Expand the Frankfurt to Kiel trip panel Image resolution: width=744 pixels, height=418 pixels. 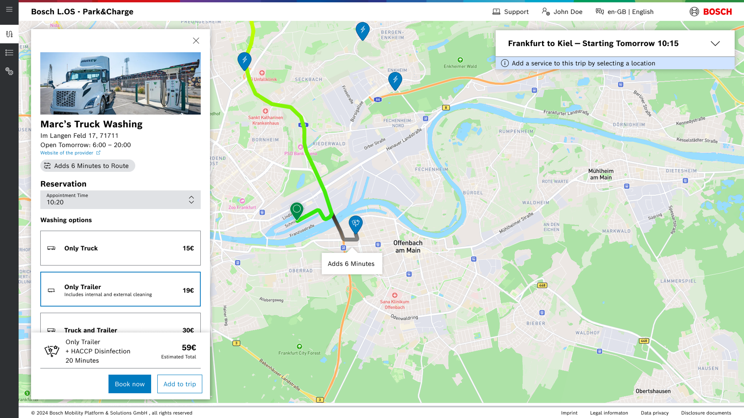coord(715,43)
